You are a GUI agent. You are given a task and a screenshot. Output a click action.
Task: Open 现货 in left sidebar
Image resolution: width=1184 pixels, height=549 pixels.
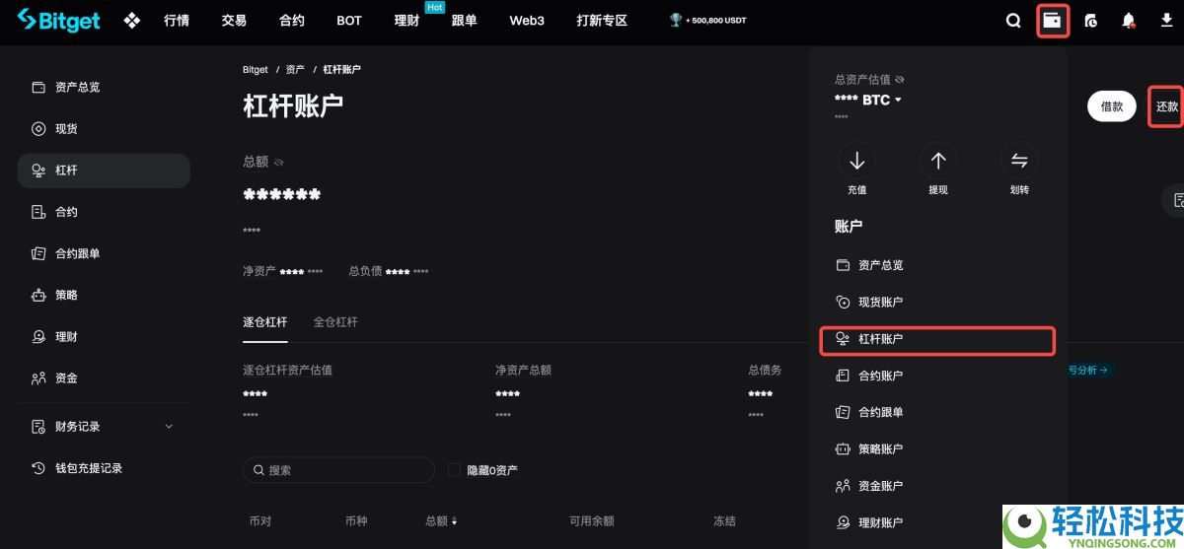104,129
